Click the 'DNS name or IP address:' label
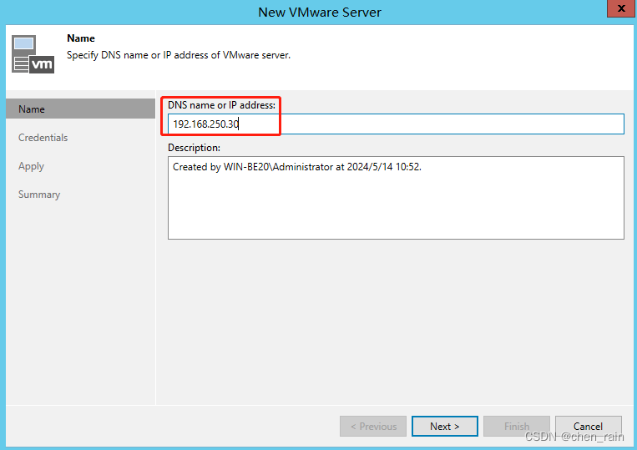Viewport: 637px width, 450px height. click(x=221, y=105)
